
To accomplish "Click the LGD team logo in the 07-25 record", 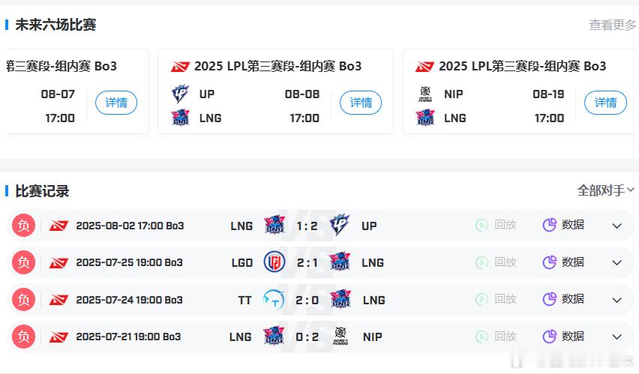I will tap(274, 262).
